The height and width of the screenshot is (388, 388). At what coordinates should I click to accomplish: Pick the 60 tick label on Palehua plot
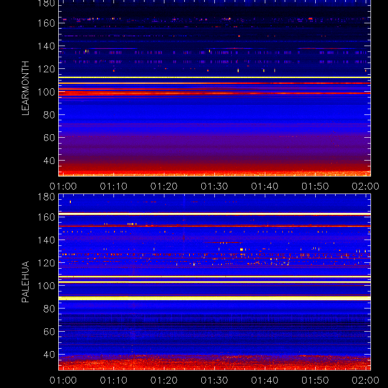(49, 332)
